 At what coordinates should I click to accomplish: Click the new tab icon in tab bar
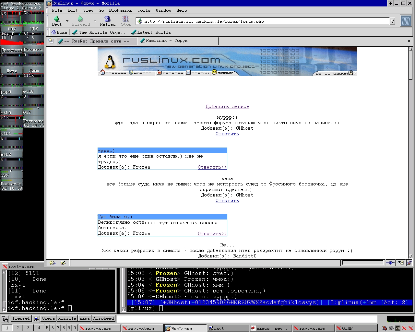pos(51,41)
